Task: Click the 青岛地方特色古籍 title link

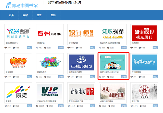Action: pos(76,101)
